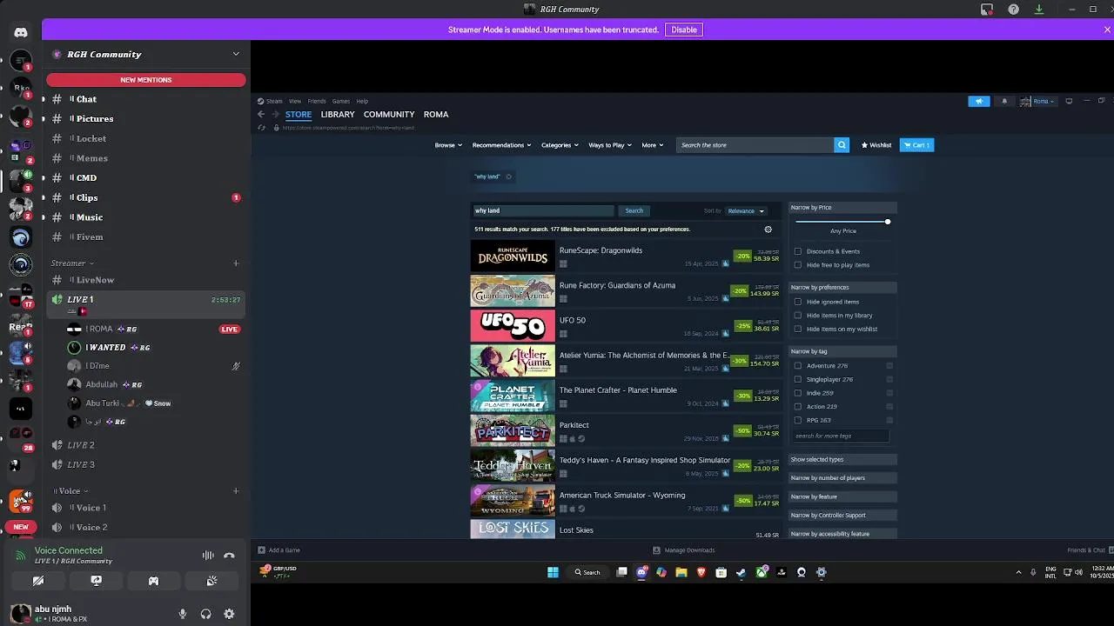Screen dimensions: 1114x626
Task: Open Xbox app from the taskbar
Action: (x=762, y=572)
